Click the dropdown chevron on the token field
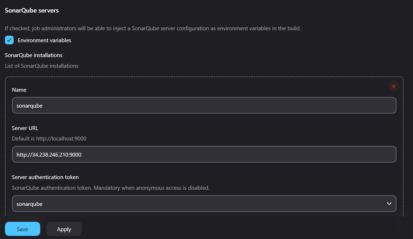The image size is (413, 239). pos(389,204)
